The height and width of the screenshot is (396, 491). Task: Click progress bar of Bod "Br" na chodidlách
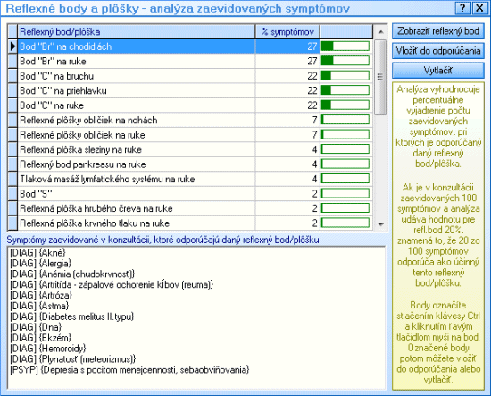(345, 46)
